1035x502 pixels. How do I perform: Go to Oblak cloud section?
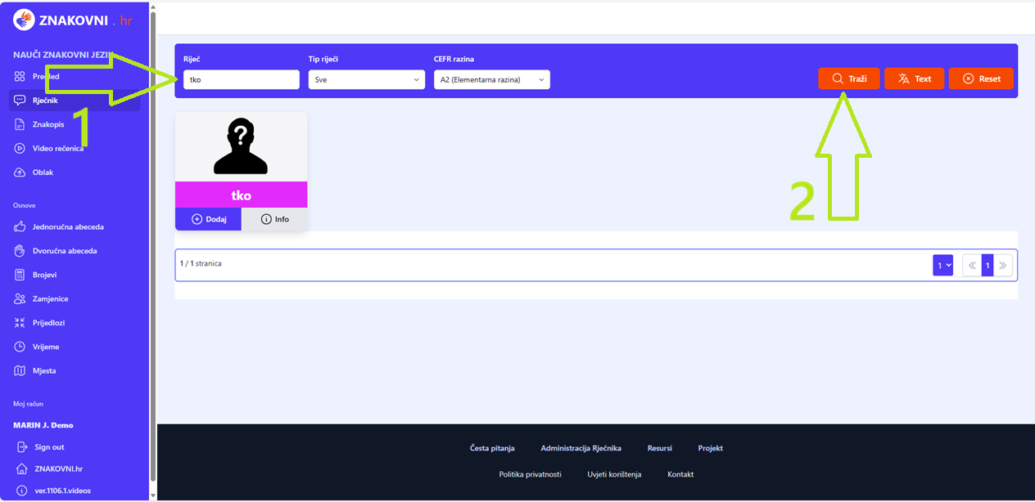tap(43, 173)
